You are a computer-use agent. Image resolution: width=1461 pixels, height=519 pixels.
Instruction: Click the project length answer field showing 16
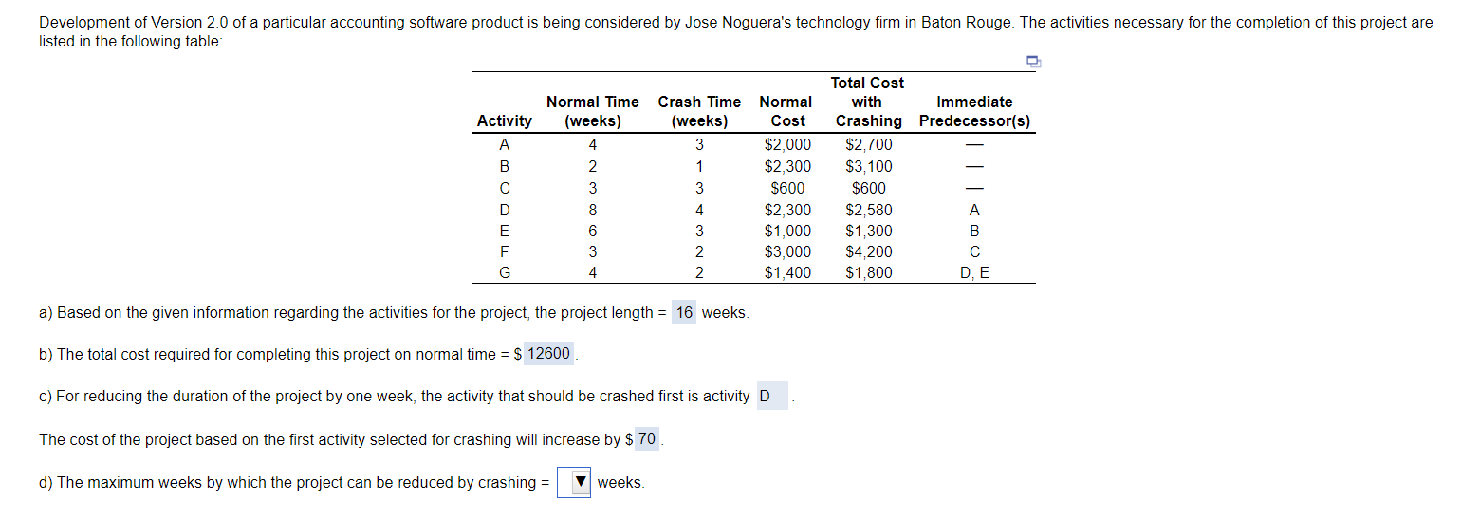click(x=684, y=312)
